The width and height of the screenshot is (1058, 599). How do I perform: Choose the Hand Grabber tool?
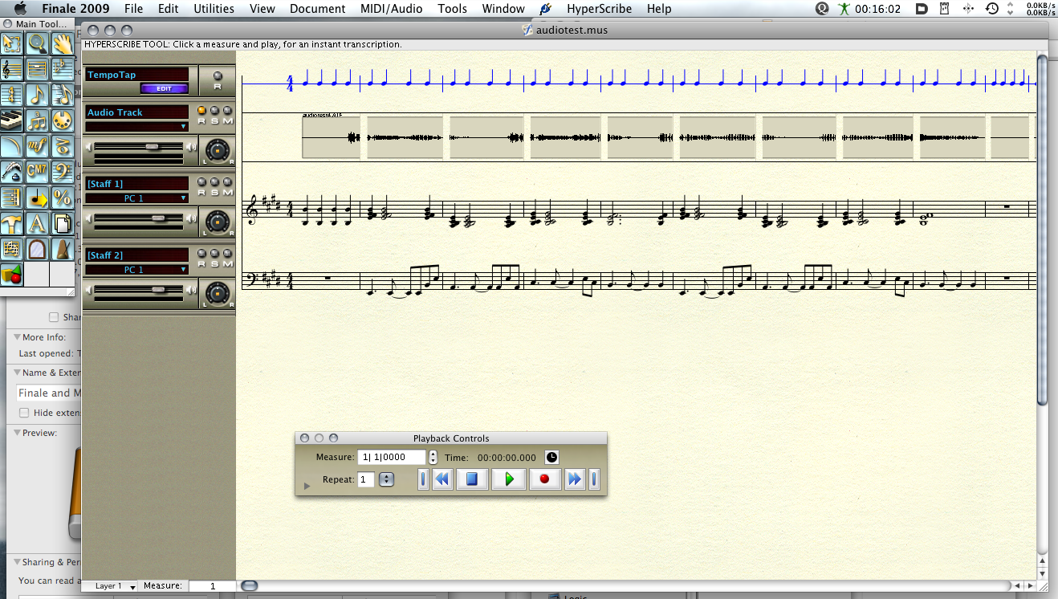click(x=63, y=43)
